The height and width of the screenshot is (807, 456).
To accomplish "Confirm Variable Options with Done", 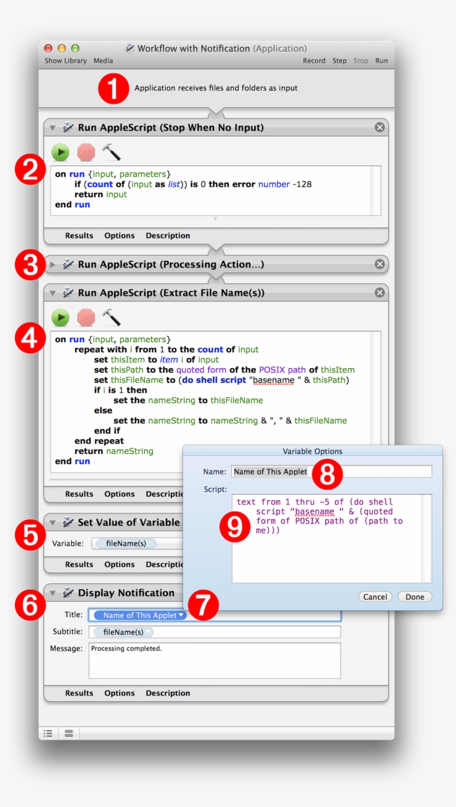I will [x=415, y=597].
